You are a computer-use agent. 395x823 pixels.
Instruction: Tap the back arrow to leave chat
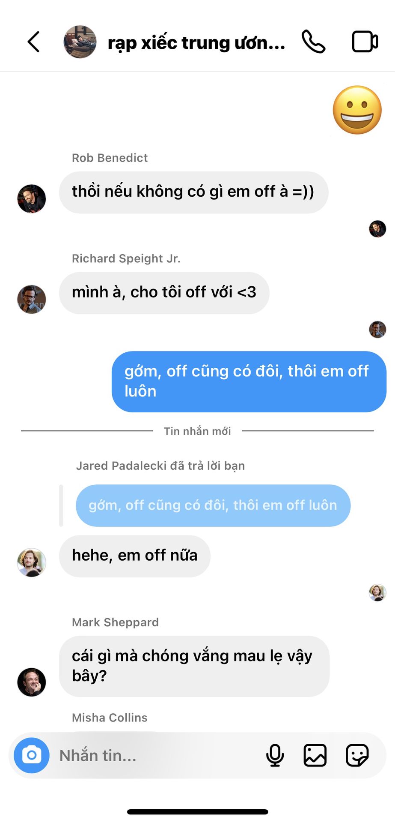pyautogui.click(x=33, y=42)
